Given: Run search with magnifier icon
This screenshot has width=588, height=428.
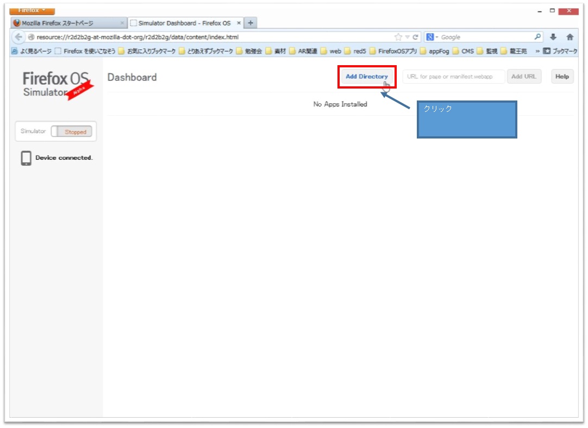Looking at the screenshot, I should (537, 37).
